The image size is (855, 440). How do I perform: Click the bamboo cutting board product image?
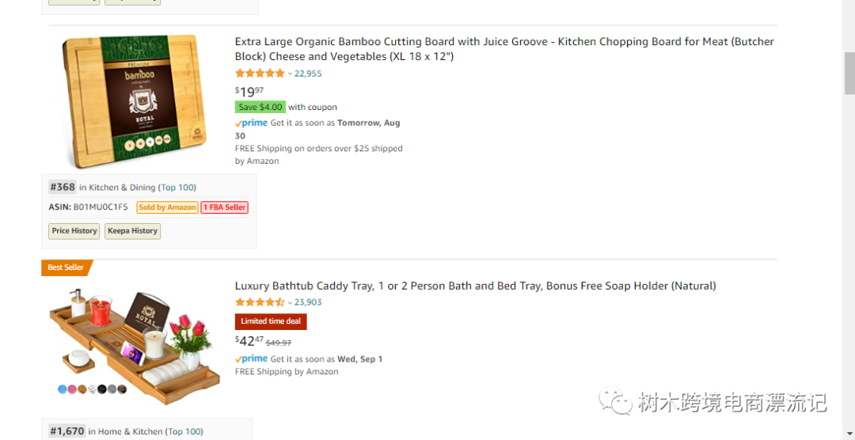(x=134, y=100)
